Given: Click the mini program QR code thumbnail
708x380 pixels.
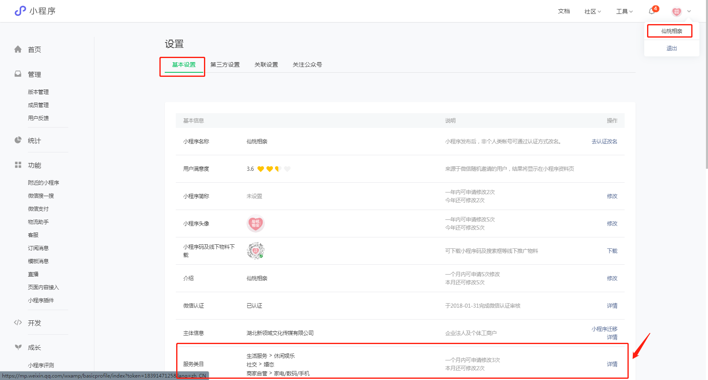Looking at the screenshot, I should 255,251.
